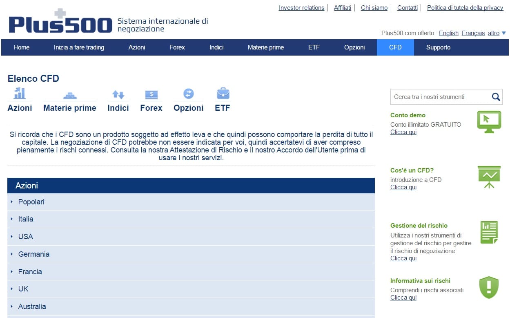Click the Gestione del rischio heading
The width and height of the screenshot is (510, 318).
[x=419, y=226]
